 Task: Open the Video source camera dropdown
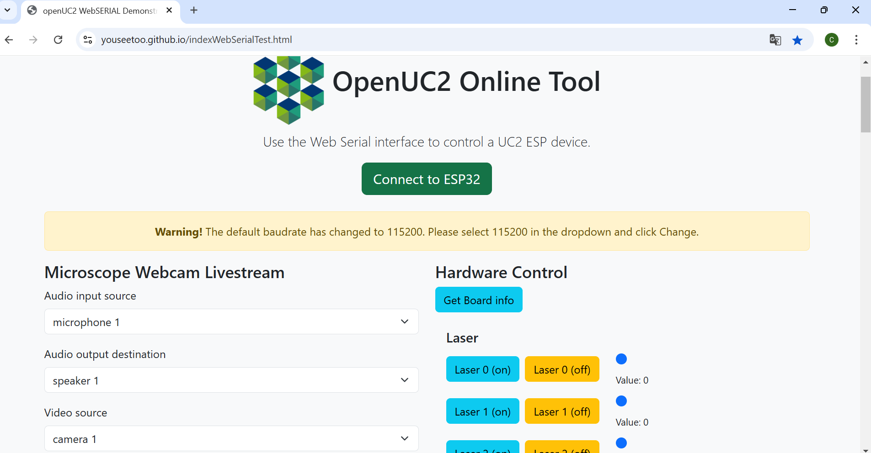pos(231,439)
